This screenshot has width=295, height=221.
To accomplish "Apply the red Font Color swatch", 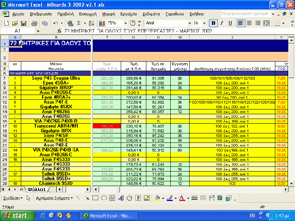I will pos(182,198).
